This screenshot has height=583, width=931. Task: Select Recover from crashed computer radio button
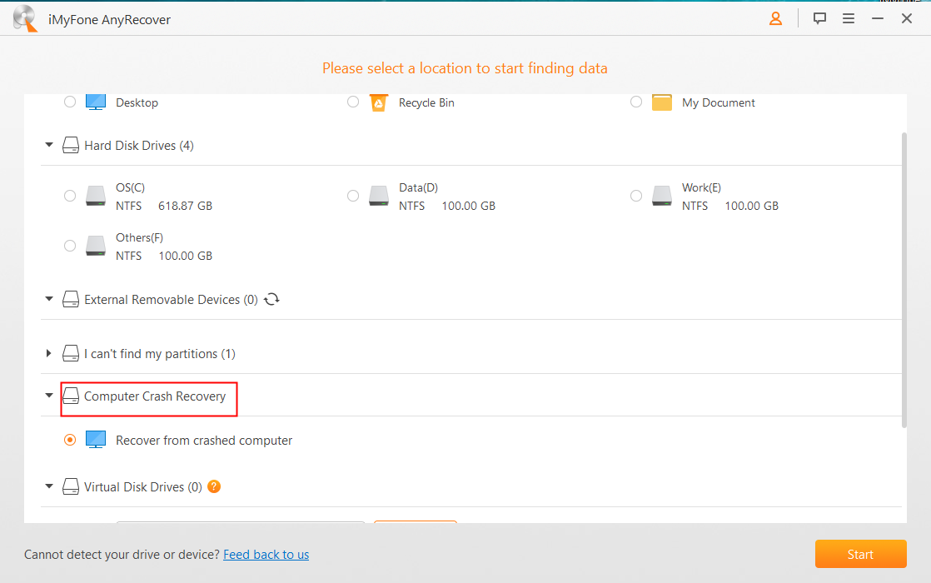[70, 440]
